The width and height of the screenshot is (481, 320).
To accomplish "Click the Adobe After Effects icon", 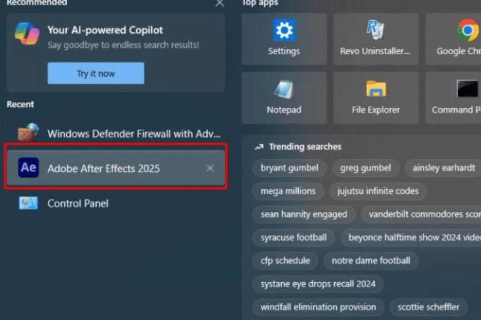I will [28, 168].
